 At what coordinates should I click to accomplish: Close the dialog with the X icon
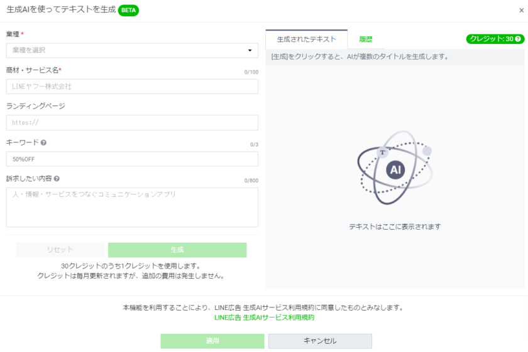[521, 10]
